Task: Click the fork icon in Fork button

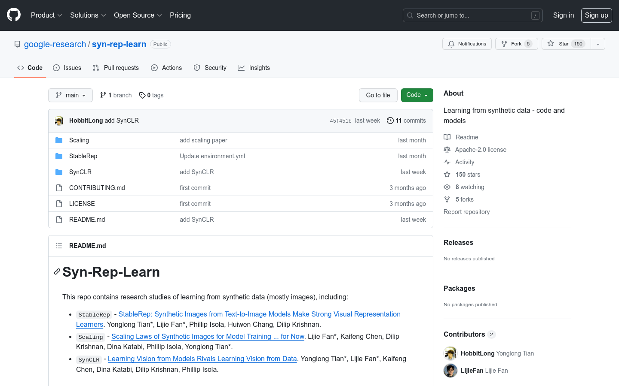Action: pyautogui.click(x=504, y=44)
